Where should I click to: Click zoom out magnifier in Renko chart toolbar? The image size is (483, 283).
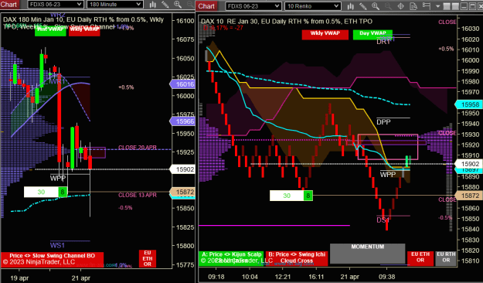point(388,6)
